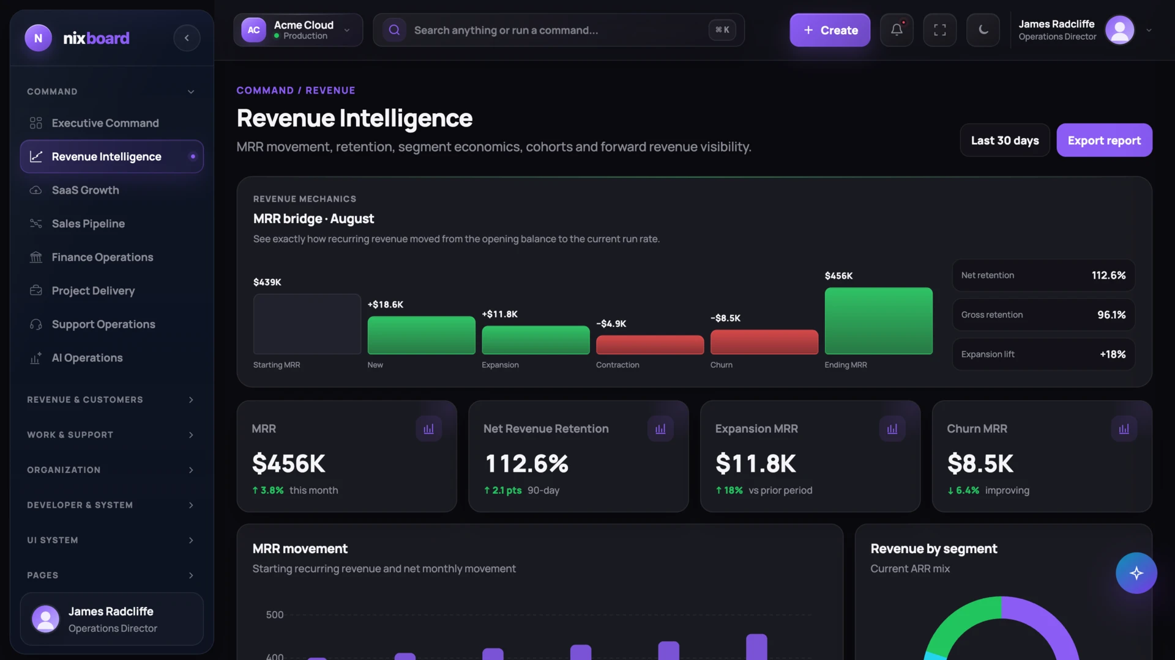The image size is (1175, 660).
Task: Click the Revenue Intelligence chart icon
Action: pyautogui.click(x=36, y=156)
